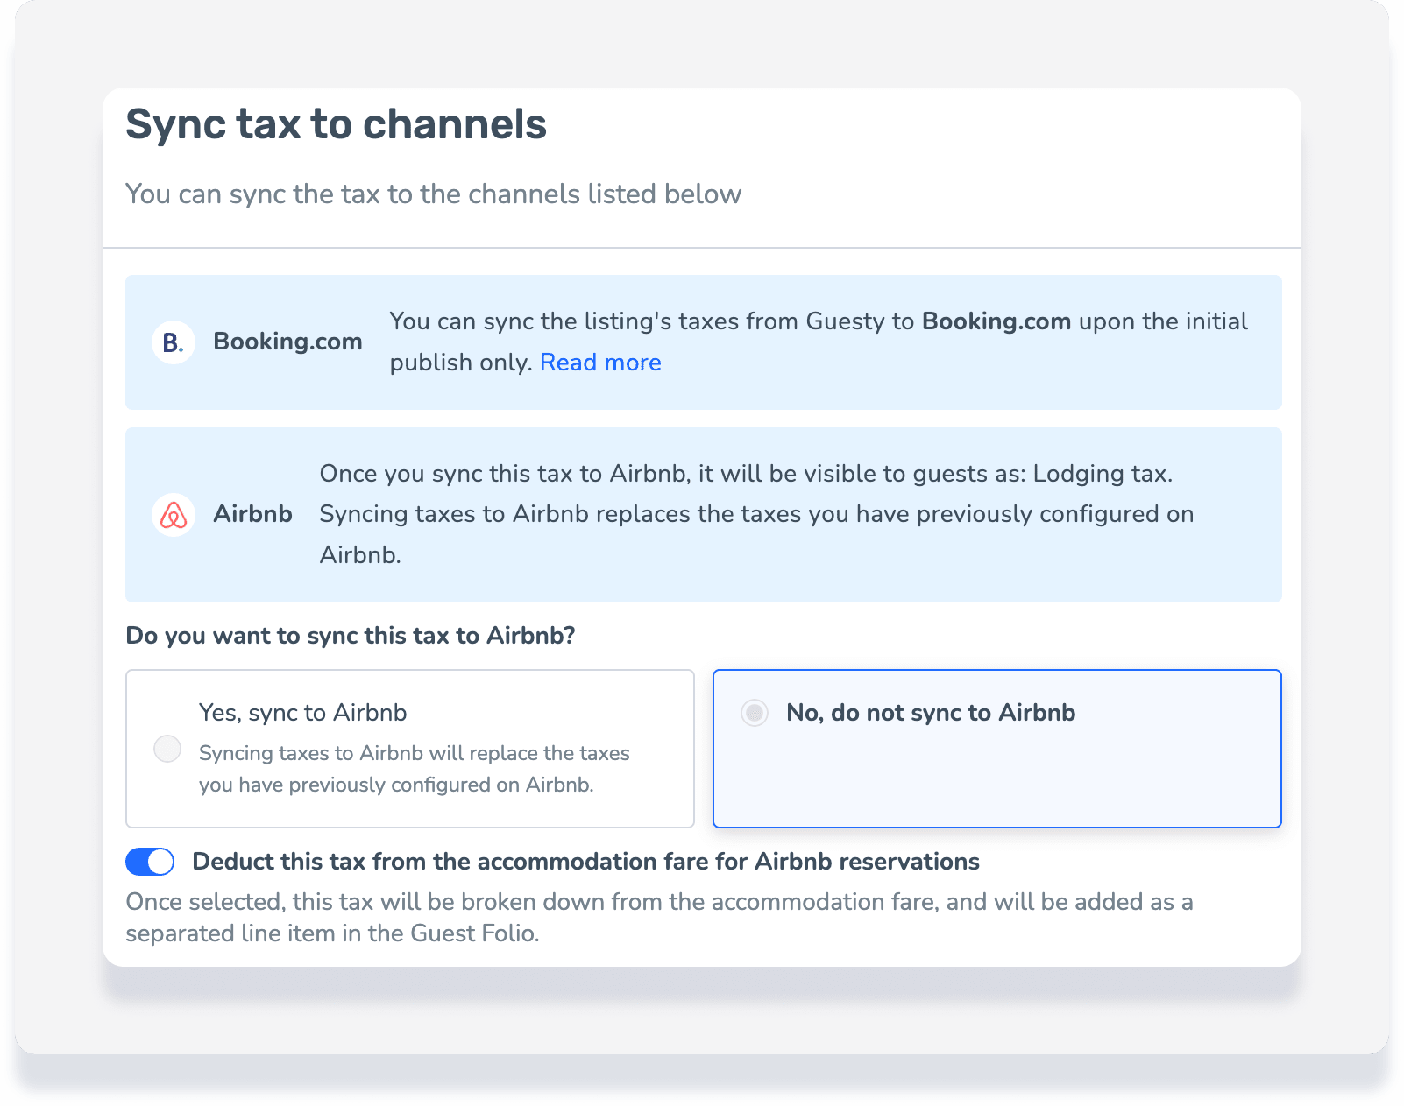Select the Yes, sync to Airbnb radio button
The width and height of the screenshot is (1404, 1106).
[167, 749]
